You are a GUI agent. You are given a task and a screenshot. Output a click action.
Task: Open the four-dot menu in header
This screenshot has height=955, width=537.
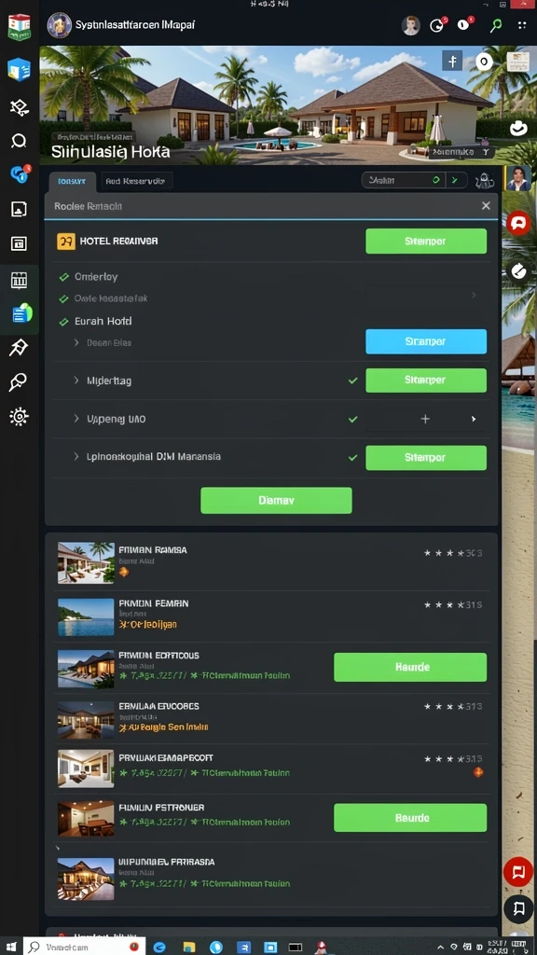click(x=522, y=25)
